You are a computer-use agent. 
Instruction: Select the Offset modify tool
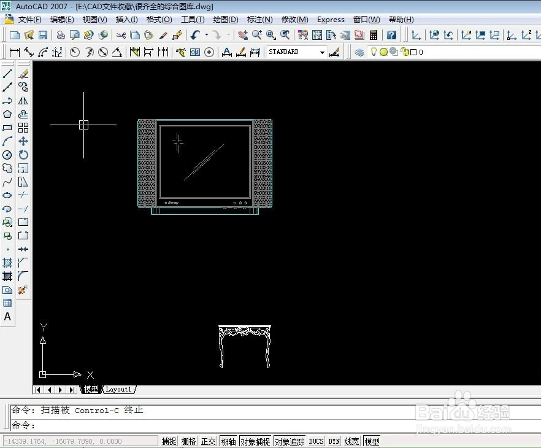(23, 114)
